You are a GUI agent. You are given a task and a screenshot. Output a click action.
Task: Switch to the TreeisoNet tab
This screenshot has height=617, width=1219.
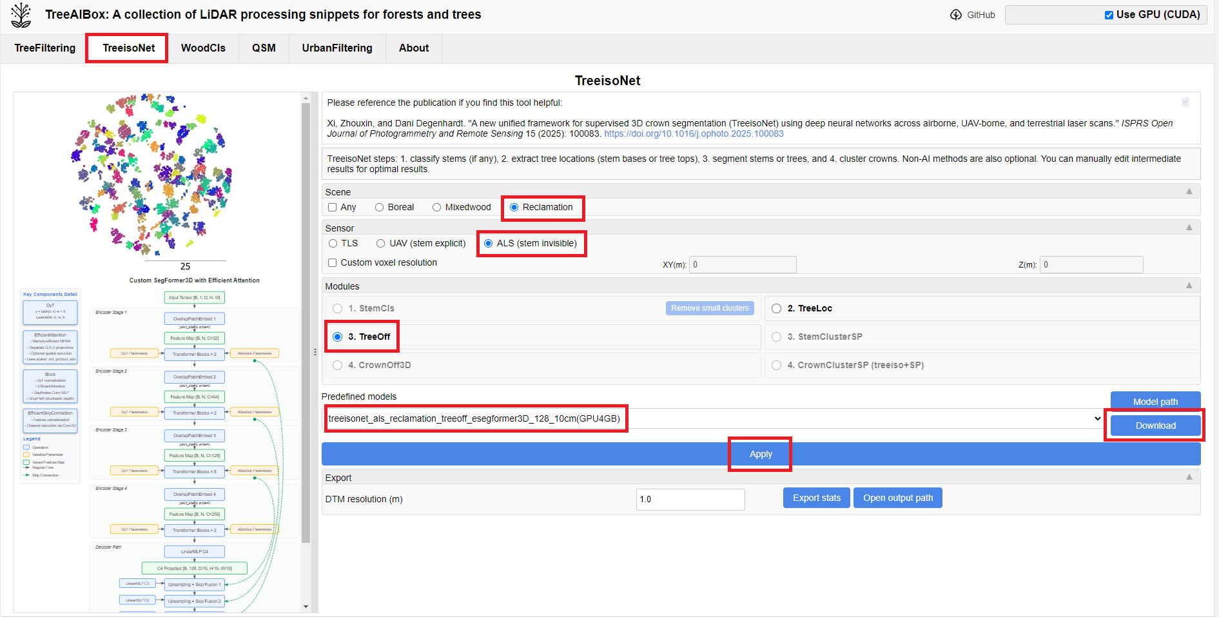128,48
